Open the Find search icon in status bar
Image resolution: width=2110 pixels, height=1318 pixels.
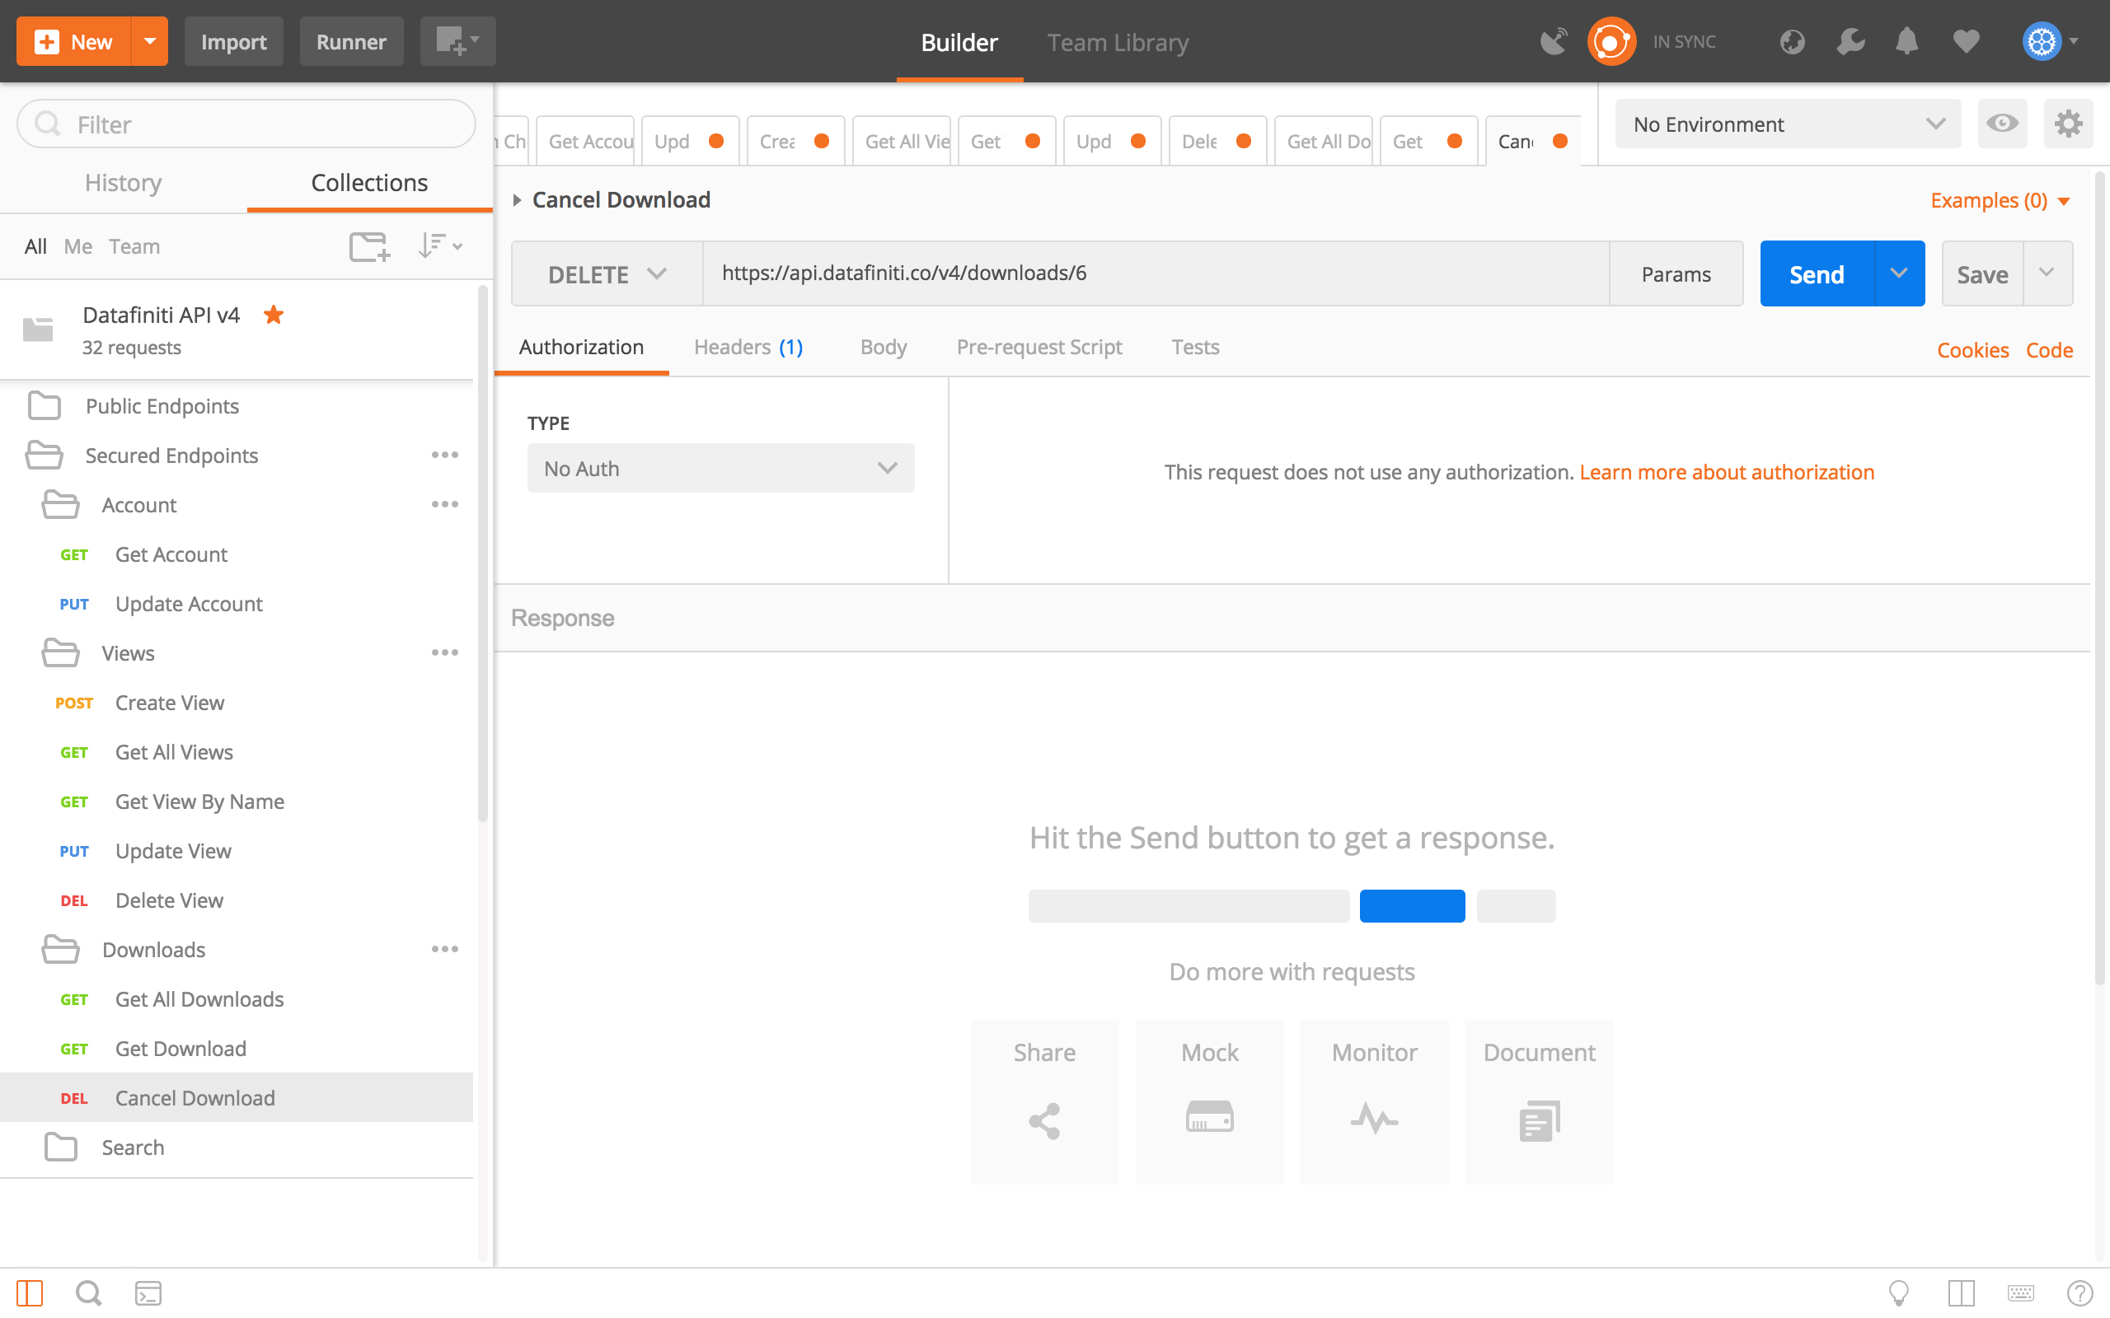88,1292
